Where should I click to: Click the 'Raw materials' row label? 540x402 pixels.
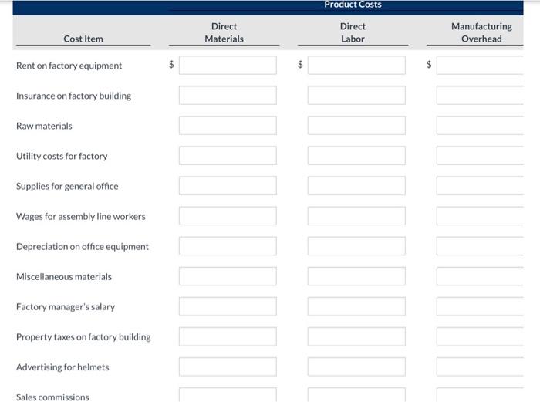pyautogui.click(x=44, y=126)
